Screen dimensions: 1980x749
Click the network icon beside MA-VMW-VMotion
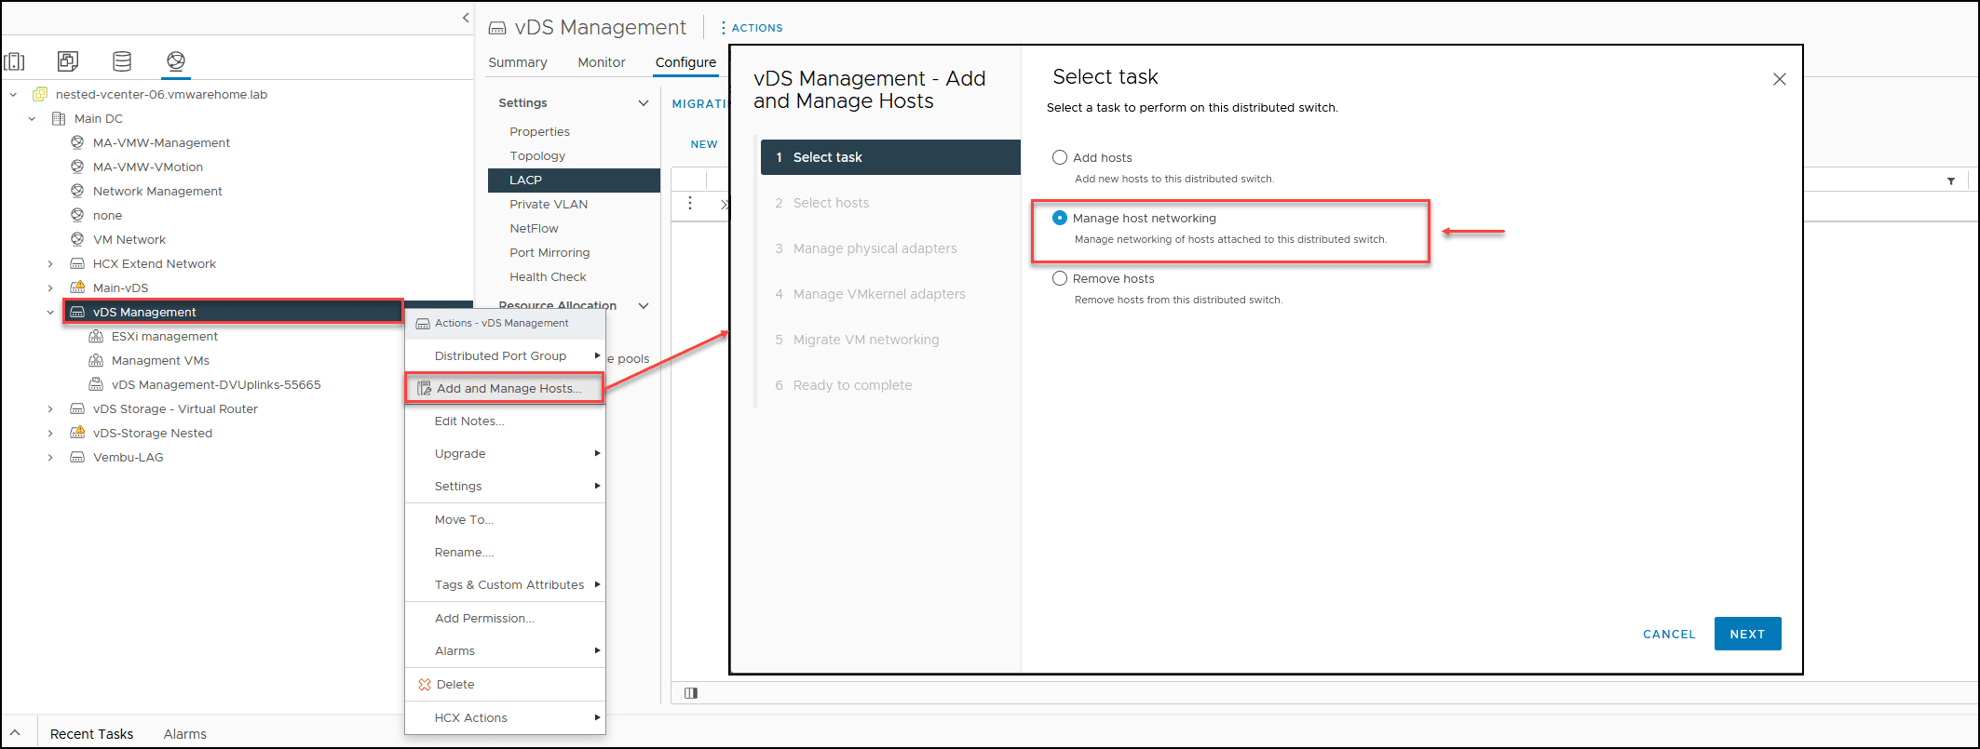point(77,167)
